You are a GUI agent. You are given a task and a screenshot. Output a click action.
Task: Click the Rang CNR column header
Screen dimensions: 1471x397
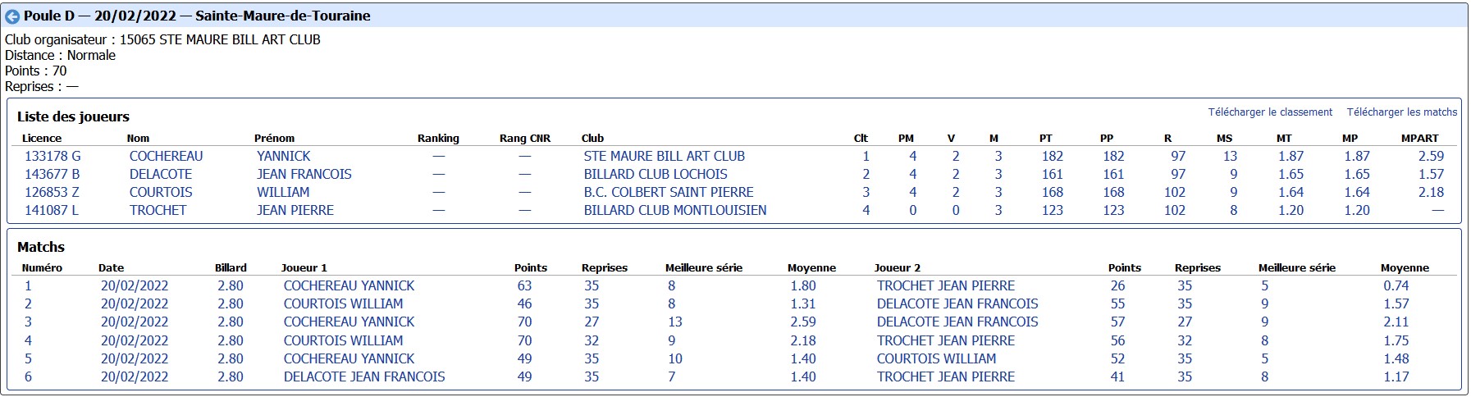pyautogui.click(x=524, y=138)
